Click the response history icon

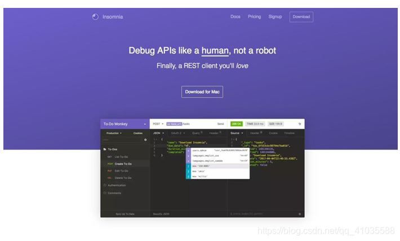pos(300,124)
